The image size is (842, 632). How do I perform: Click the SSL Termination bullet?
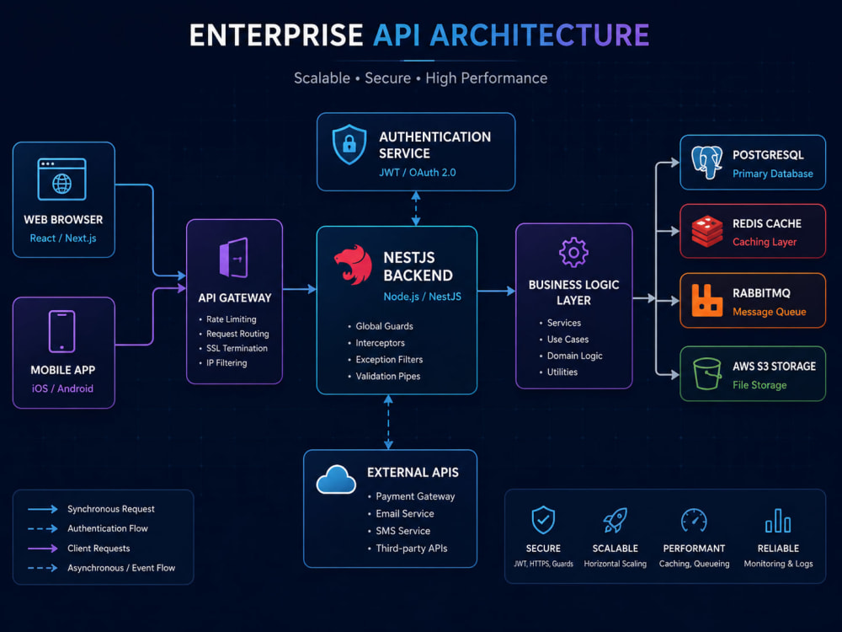pyautogui.click(x=233, y=348)
